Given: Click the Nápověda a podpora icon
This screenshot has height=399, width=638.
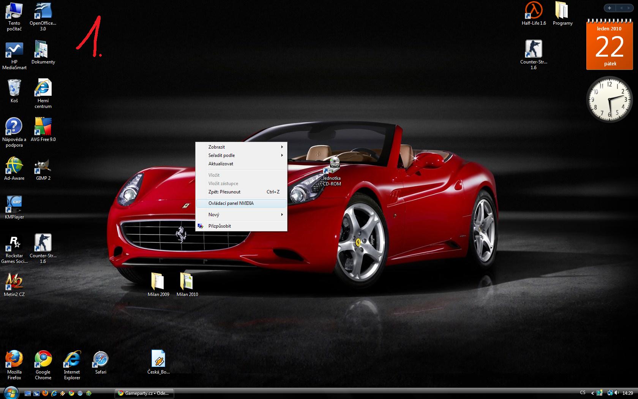Looking at the screenshot, I should pyautogui.click(x=14, y=133).
